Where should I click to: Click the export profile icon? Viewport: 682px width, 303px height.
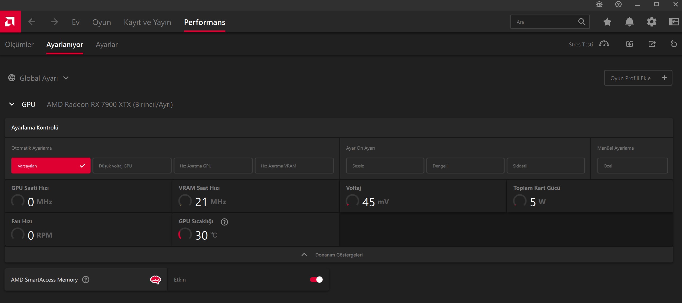coord(652,44)
